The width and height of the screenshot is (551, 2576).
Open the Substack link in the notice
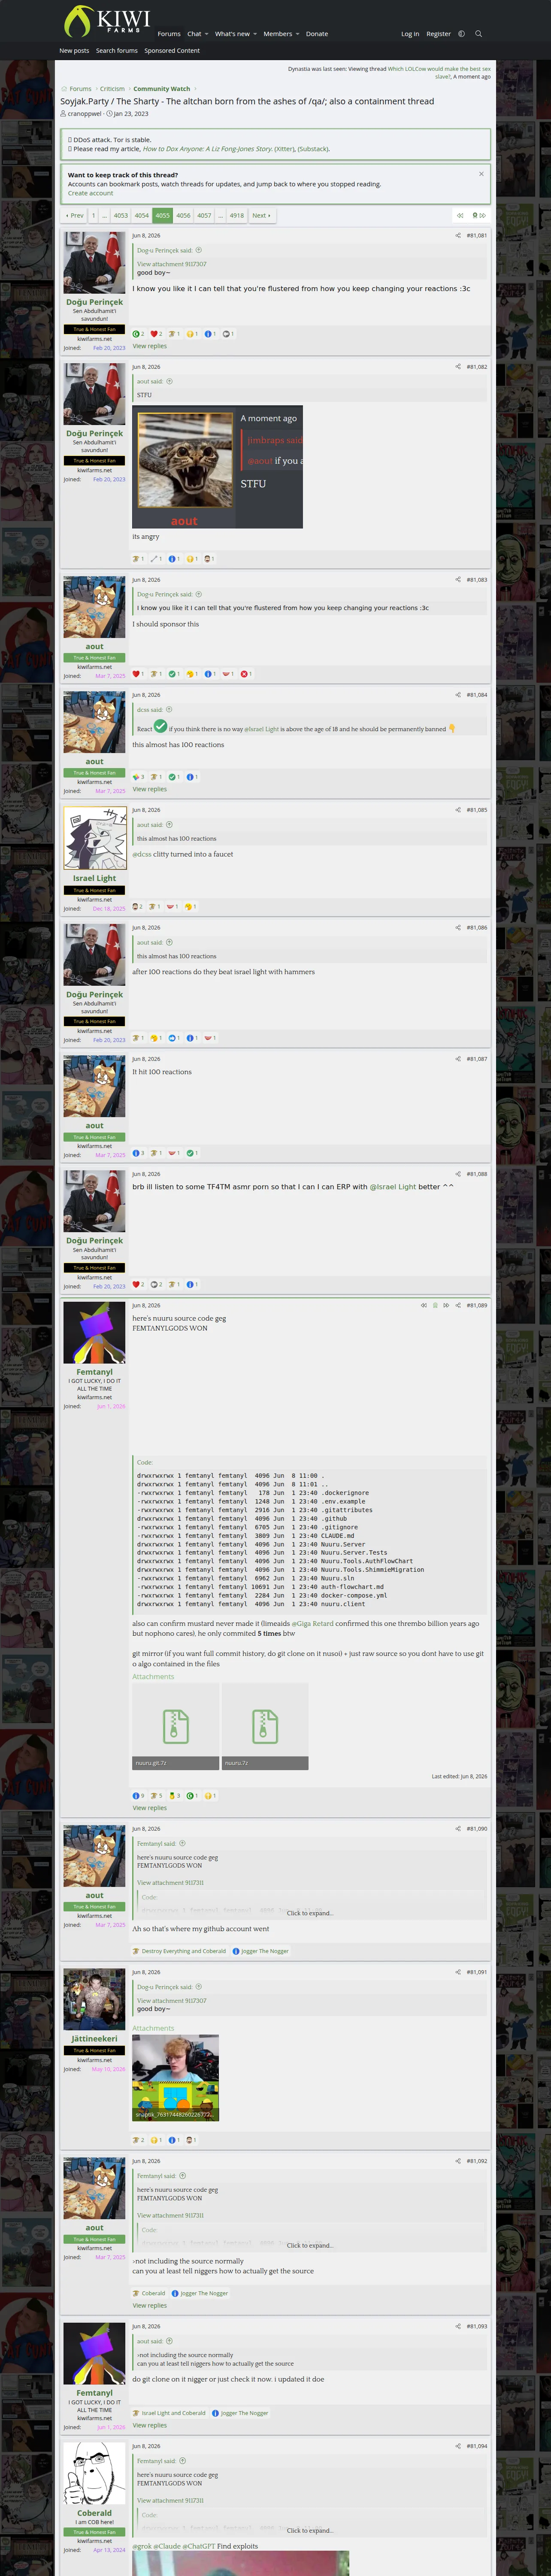(x=313, y=149)
